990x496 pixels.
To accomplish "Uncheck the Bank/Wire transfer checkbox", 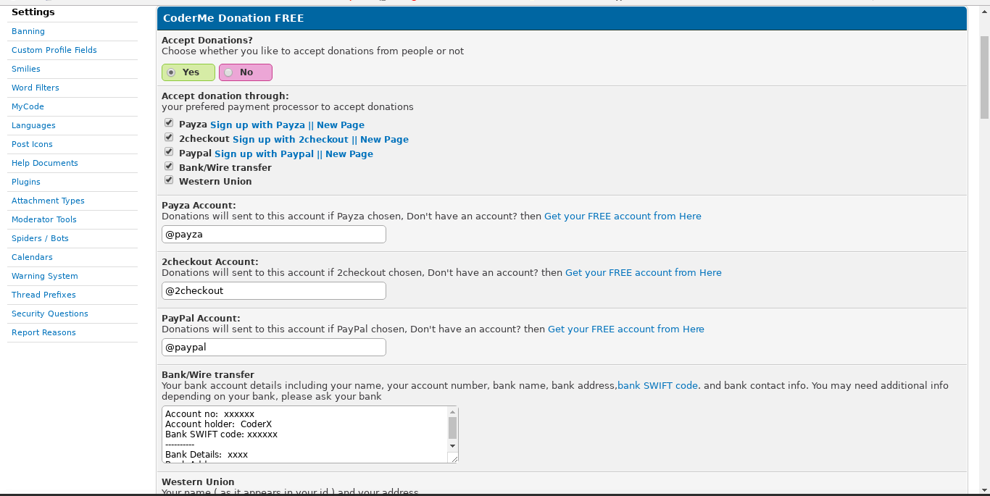I will pyautogui.click(x=169, y=166).
